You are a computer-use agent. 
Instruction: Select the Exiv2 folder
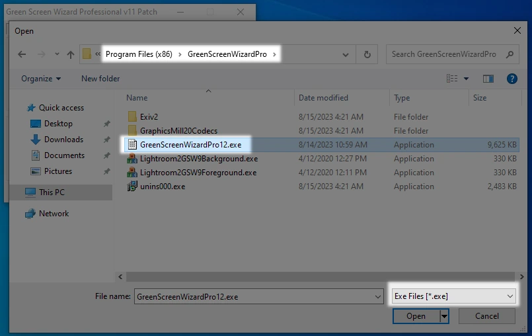point(149,117)
